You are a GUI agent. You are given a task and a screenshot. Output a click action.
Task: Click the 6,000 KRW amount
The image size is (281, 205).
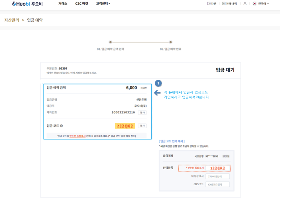(x=136, y=88)
